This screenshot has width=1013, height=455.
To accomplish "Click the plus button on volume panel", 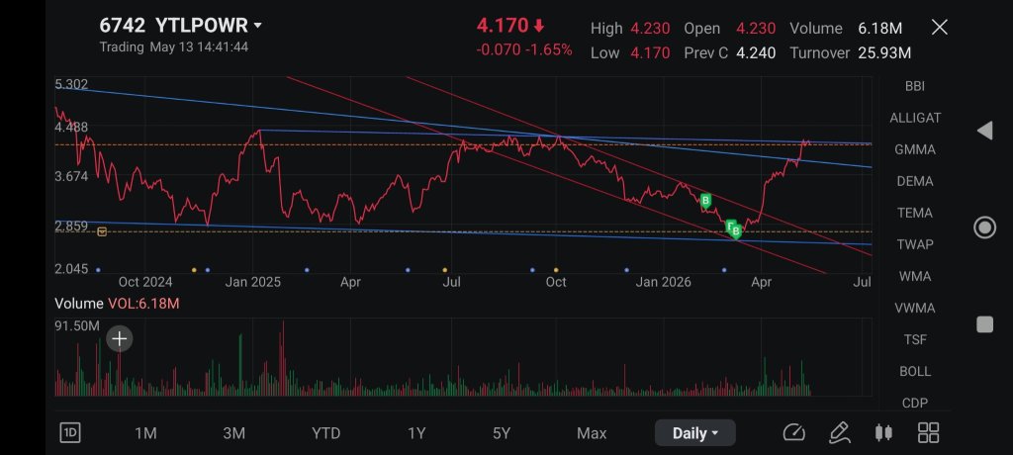I will 120,338.
